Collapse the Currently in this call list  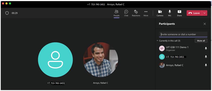(157, 41)
